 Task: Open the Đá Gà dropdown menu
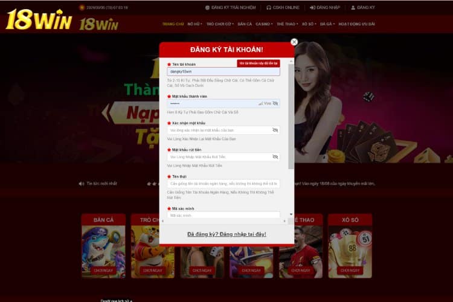(x=327, y=24)
